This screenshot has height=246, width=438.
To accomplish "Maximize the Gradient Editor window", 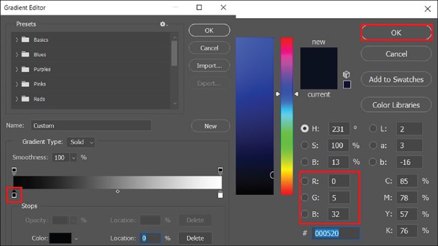I will coord(199,7).
